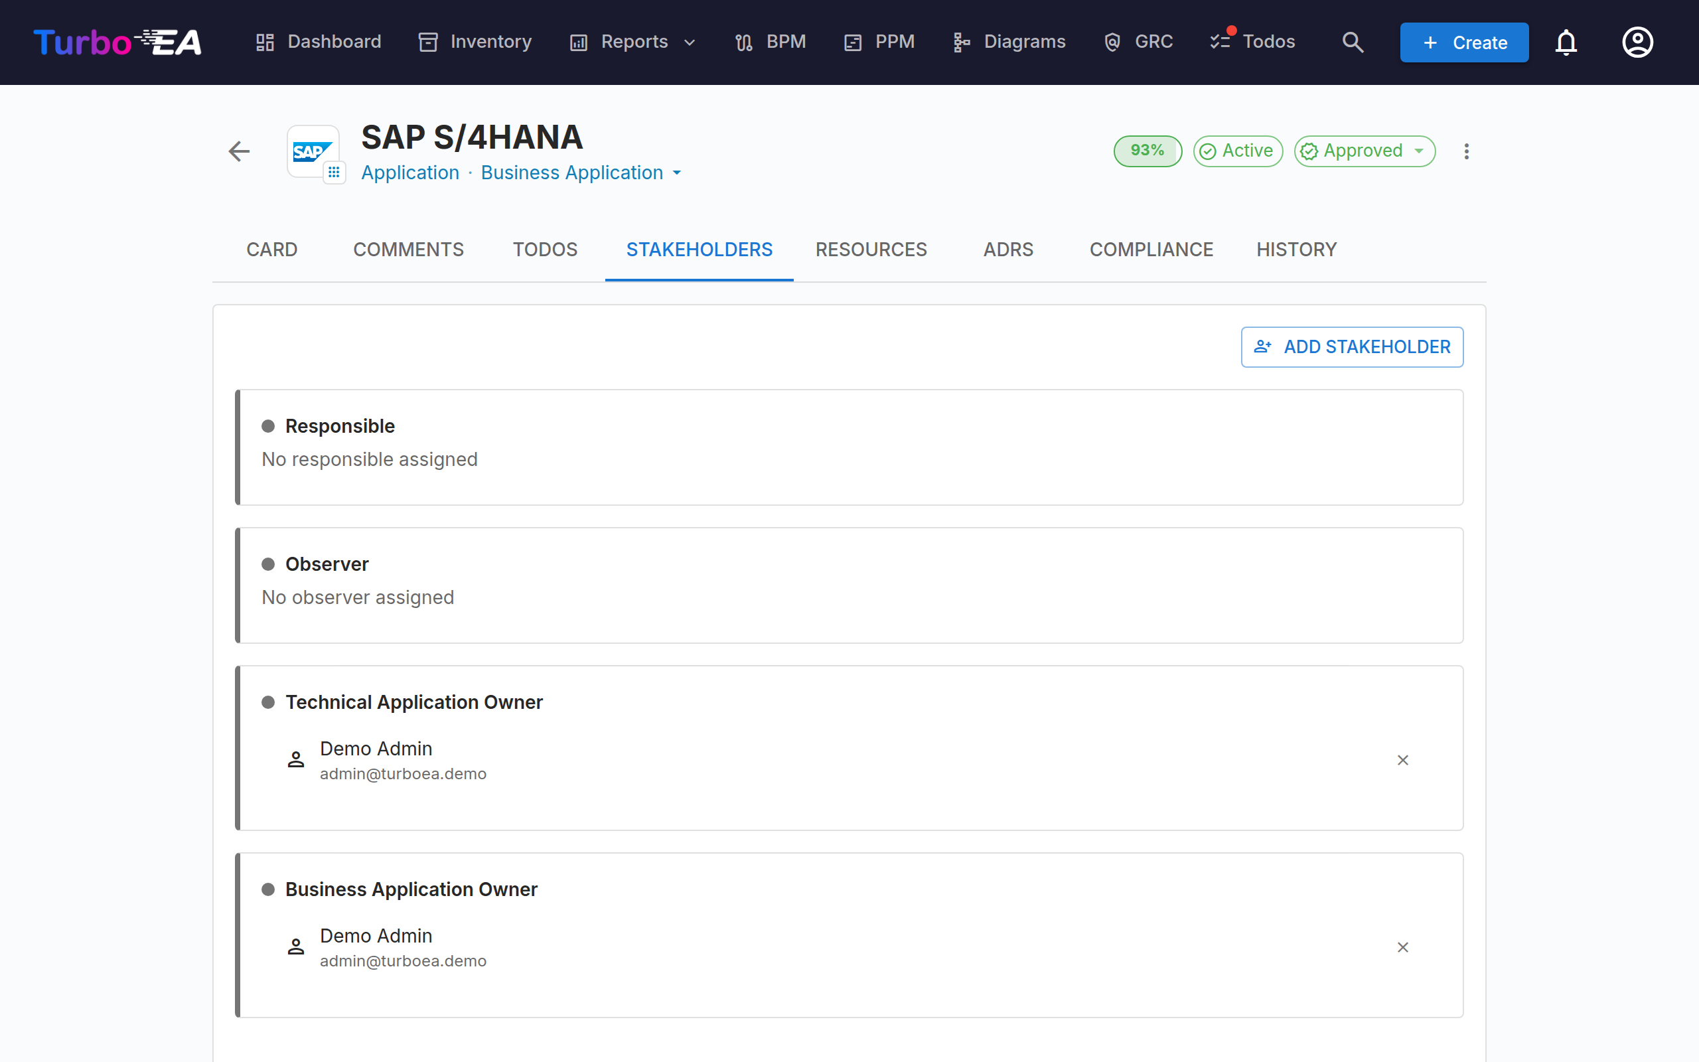Switch to the Compliance tab
The image size is (1699, 1062).
[1151, 250]
